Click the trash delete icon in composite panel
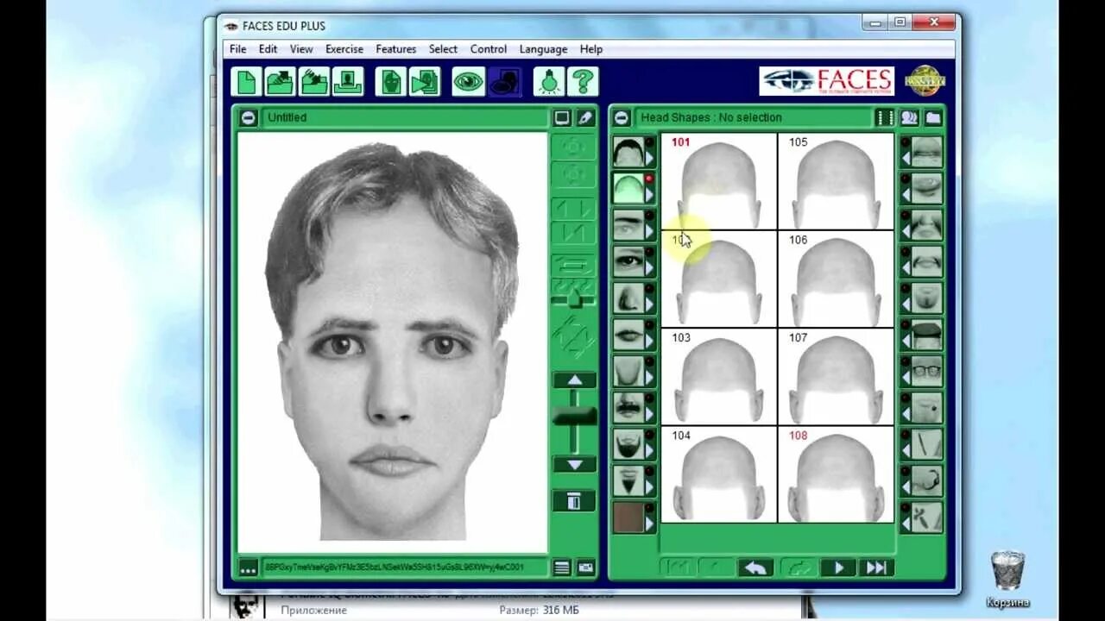 pyautogui.click(x=573, y=501)
